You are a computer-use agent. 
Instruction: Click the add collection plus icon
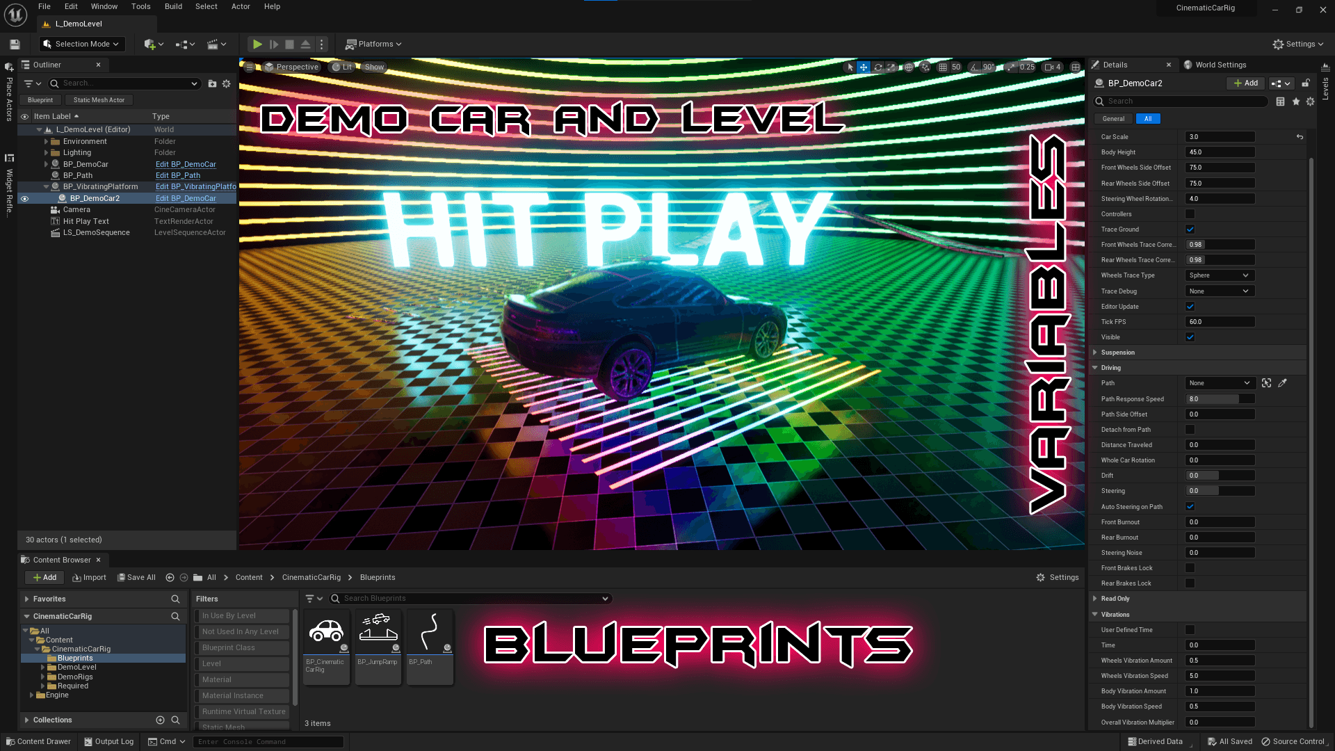160,720
